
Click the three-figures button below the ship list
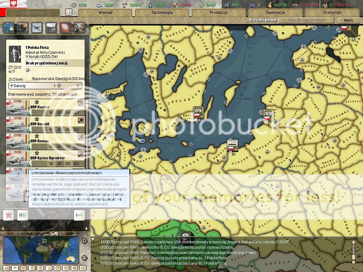coord(23,215)
